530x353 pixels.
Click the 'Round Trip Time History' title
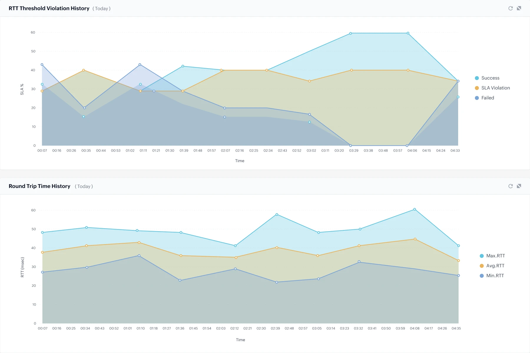[39, 186]
